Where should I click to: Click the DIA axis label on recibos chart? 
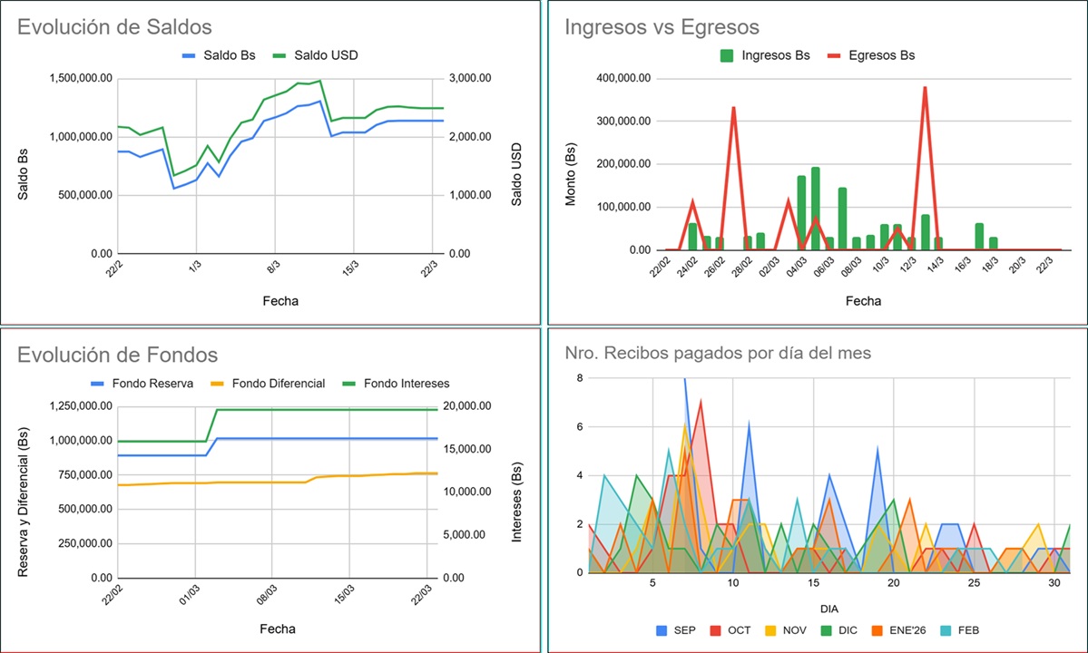[x=828, y=609]
